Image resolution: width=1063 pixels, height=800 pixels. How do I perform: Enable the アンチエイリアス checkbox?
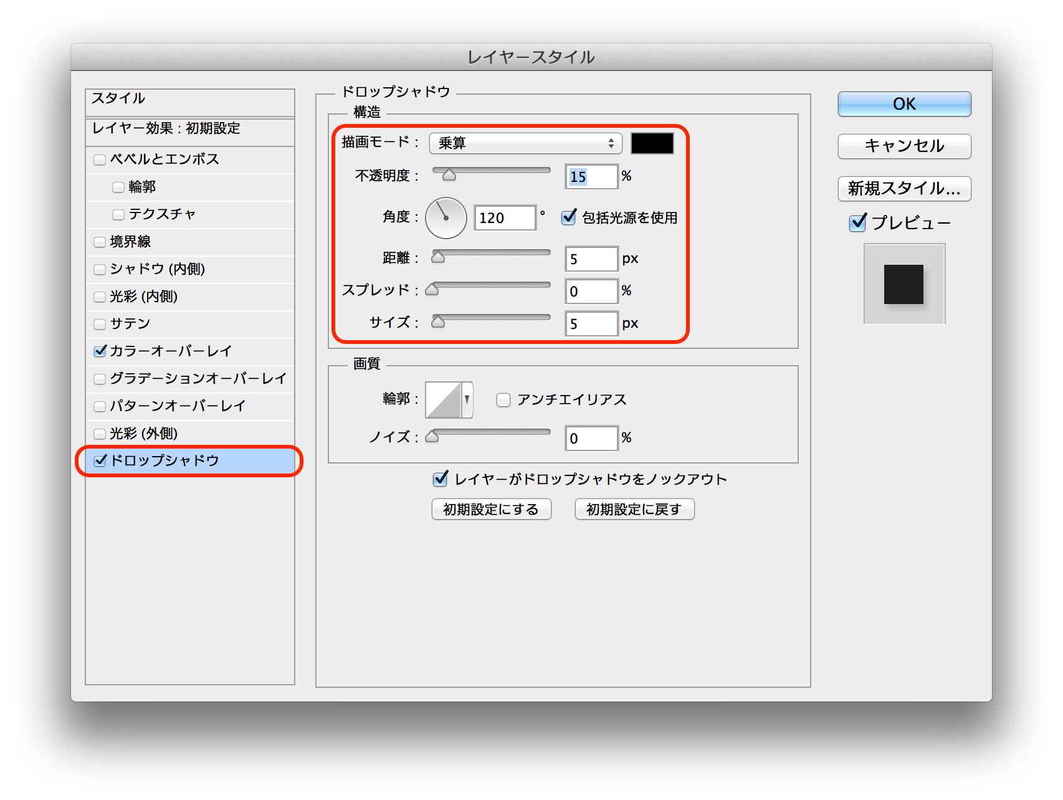(503, 400)
